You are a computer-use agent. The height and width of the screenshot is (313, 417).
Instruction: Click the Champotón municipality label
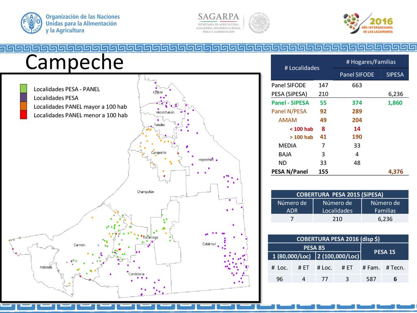click(x=145, y=192)
